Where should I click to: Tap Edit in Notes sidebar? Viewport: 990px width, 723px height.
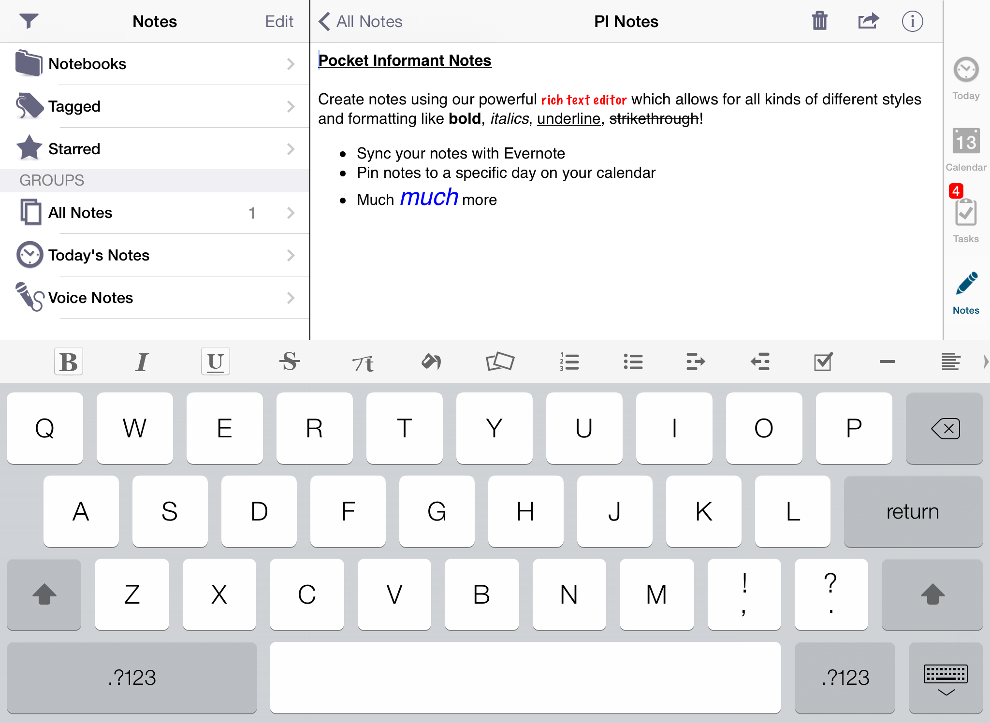(x=279, y=21)
